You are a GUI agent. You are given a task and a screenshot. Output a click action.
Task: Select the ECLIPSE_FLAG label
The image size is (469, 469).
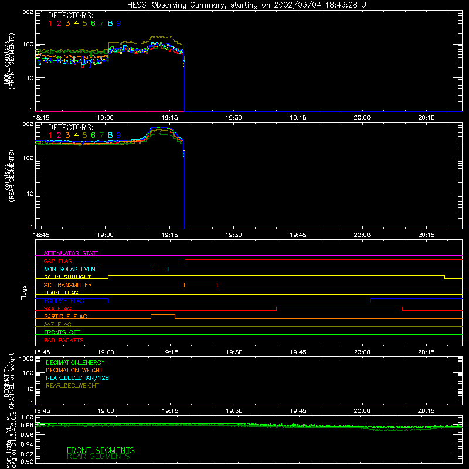point(64,301)
